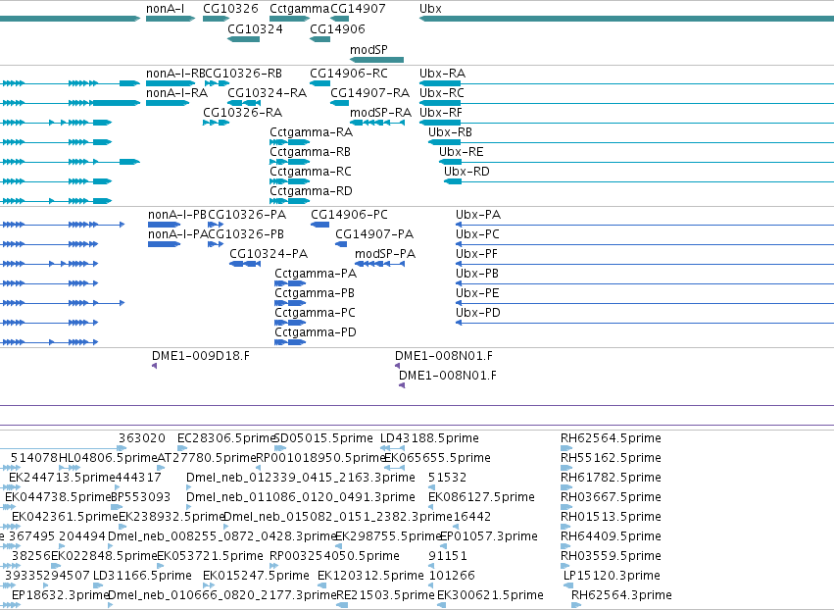Click the modSP-PA protein label

385,254
